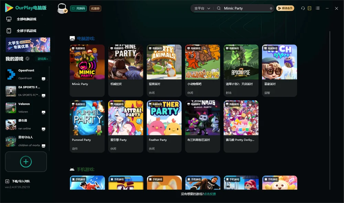Open the Feather Party game card
This screenshot has width=344, height=203.
point(164,127)
